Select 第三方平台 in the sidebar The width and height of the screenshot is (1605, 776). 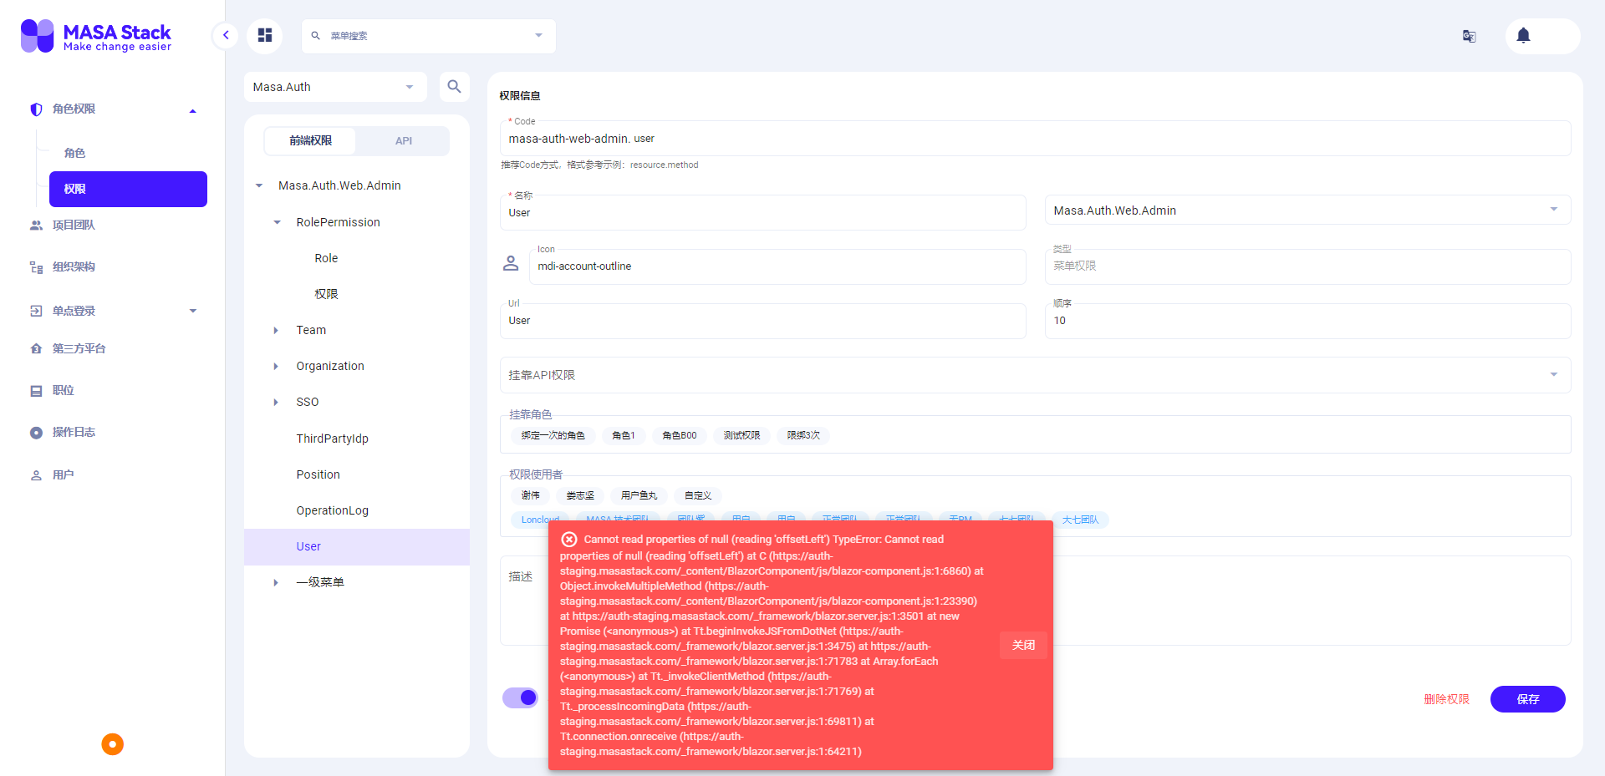tap(79, 348)
